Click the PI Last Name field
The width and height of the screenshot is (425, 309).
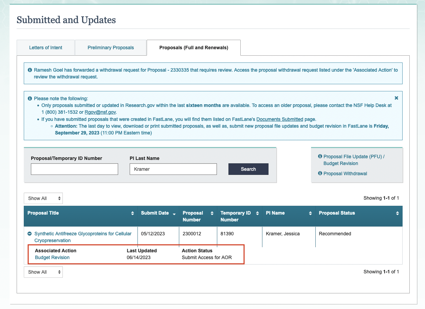click(173, 169)
